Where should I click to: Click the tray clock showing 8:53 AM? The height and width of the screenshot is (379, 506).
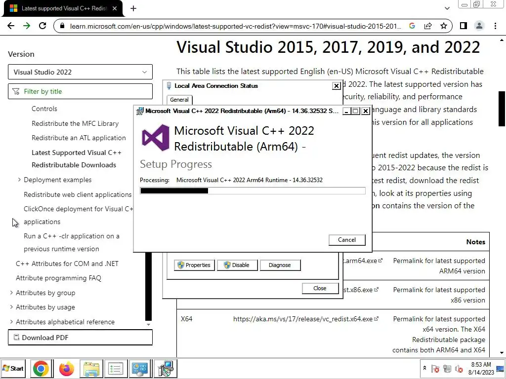coord(481,368)
